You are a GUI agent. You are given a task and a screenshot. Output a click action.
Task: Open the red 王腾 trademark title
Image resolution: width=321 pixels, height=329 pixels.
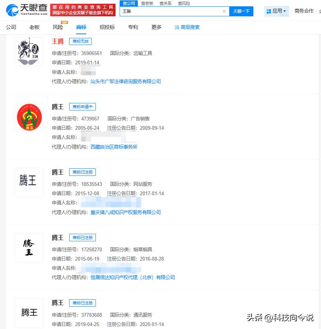pos(58,41)
